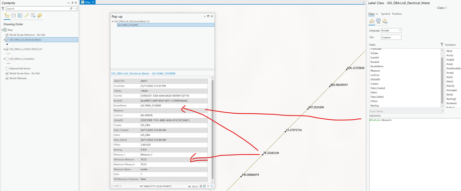This screenshot has width=461, height=191.
Task: Open the Insert Values dropdown
Action: point(406,111)
